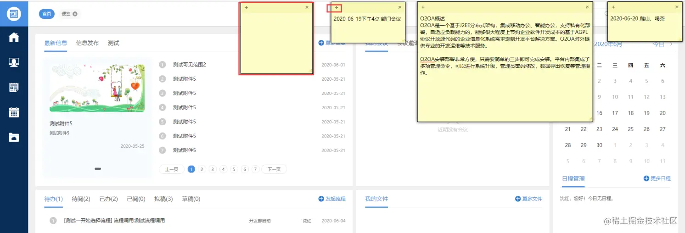Select page 1 in news pagination

click(191, 169)
